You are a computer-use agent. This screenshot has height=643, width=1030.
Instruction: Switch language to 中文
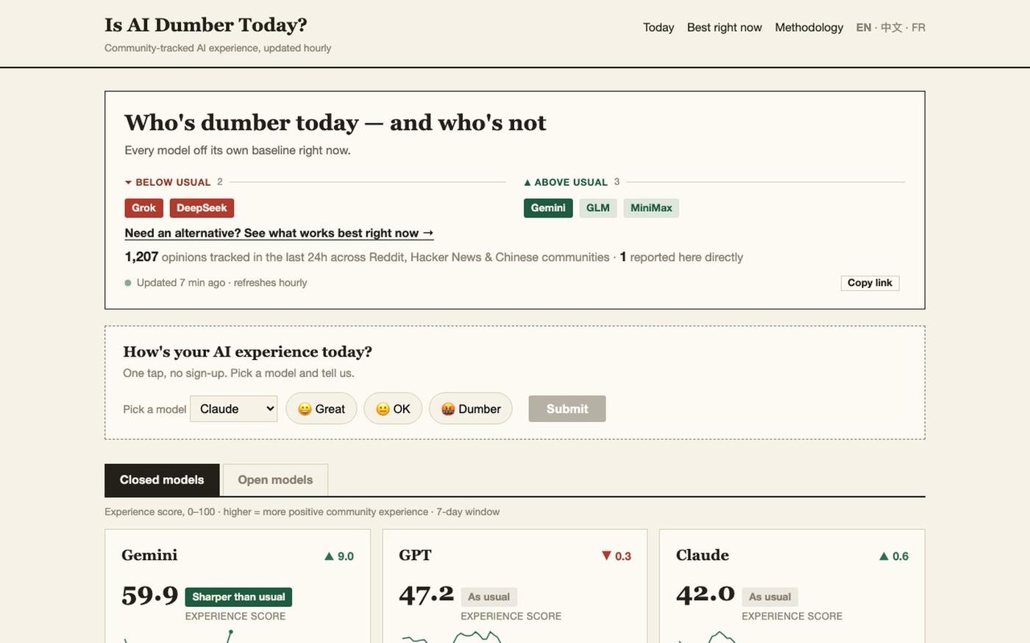pyautogui.click(x=891, y=27)
